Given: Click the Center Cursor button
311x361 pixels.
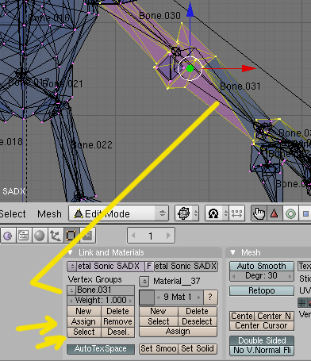Looking at the screenshot, I should click(x=262, y=325).
